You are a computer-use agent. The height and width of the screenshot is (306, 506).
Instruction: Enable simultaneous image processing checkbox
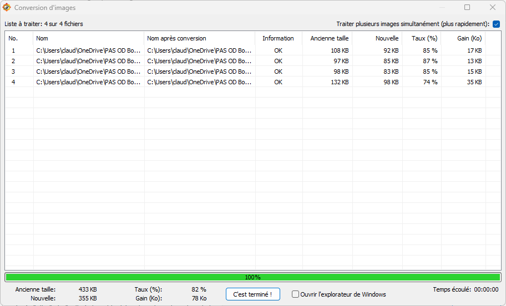click(496, 24)
